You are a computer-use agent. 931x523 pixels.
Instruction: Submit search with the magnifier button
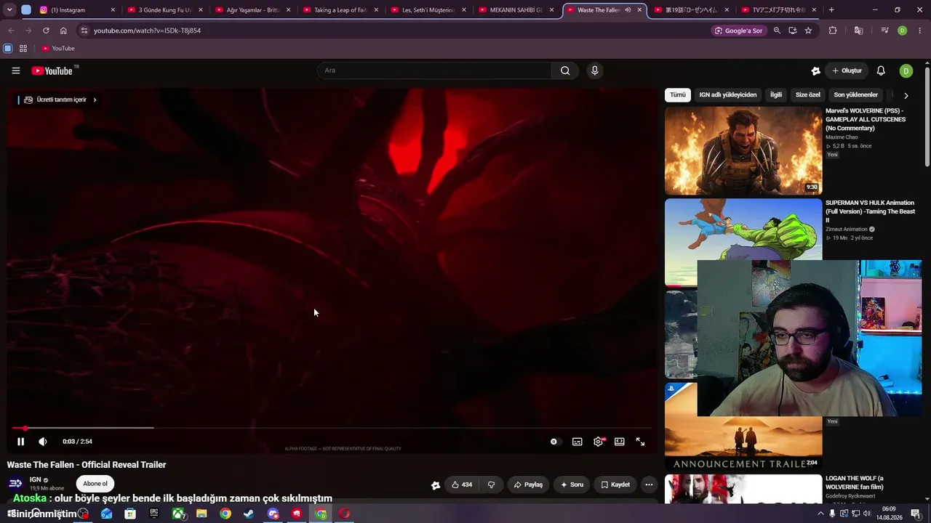(565, 70)
